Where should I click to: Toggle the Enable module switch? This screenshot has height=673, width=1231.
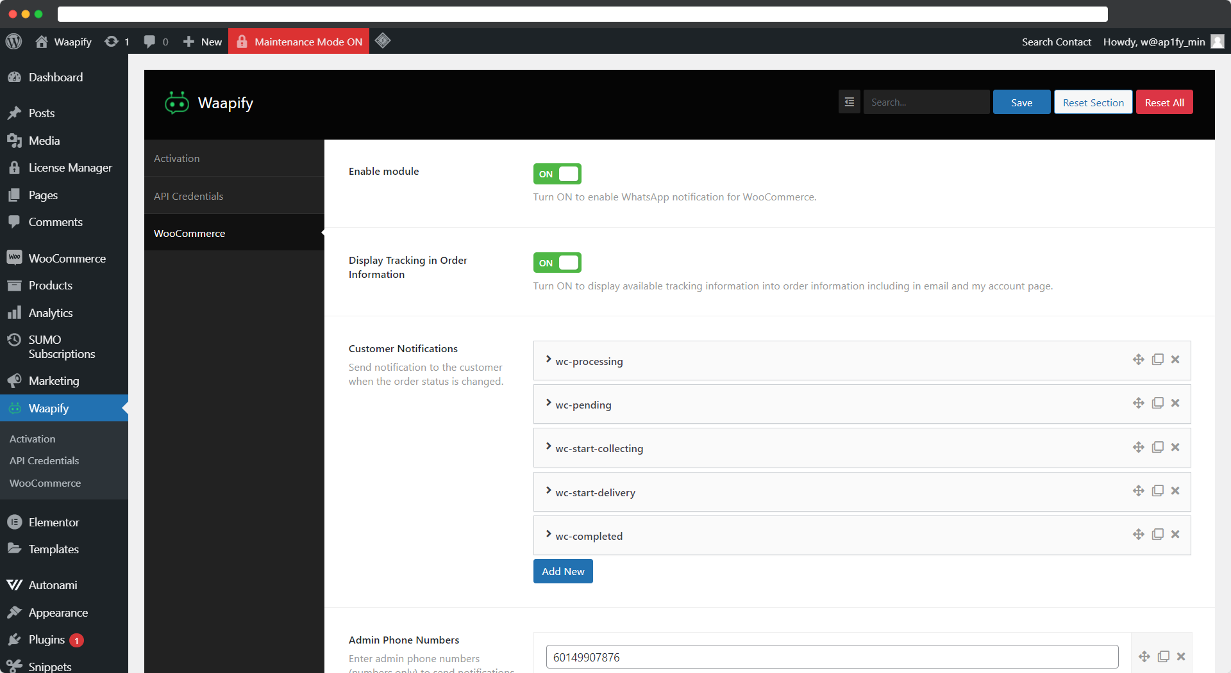[x=557, y=174]
